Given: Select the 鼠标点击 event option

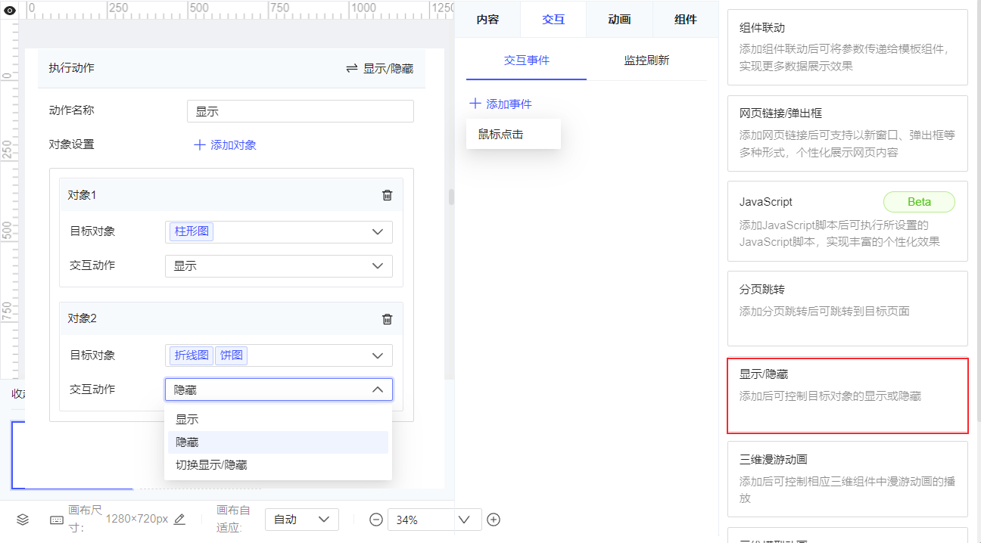Looking at the screenshot, I should tap(513, 134).
